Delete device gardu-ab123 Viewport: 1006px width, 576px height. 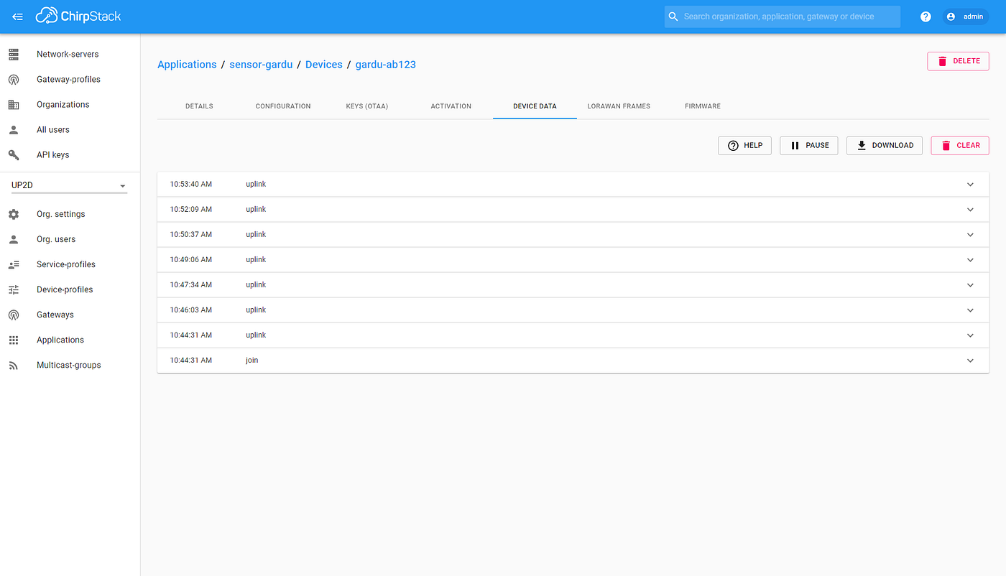coord(958,61)
